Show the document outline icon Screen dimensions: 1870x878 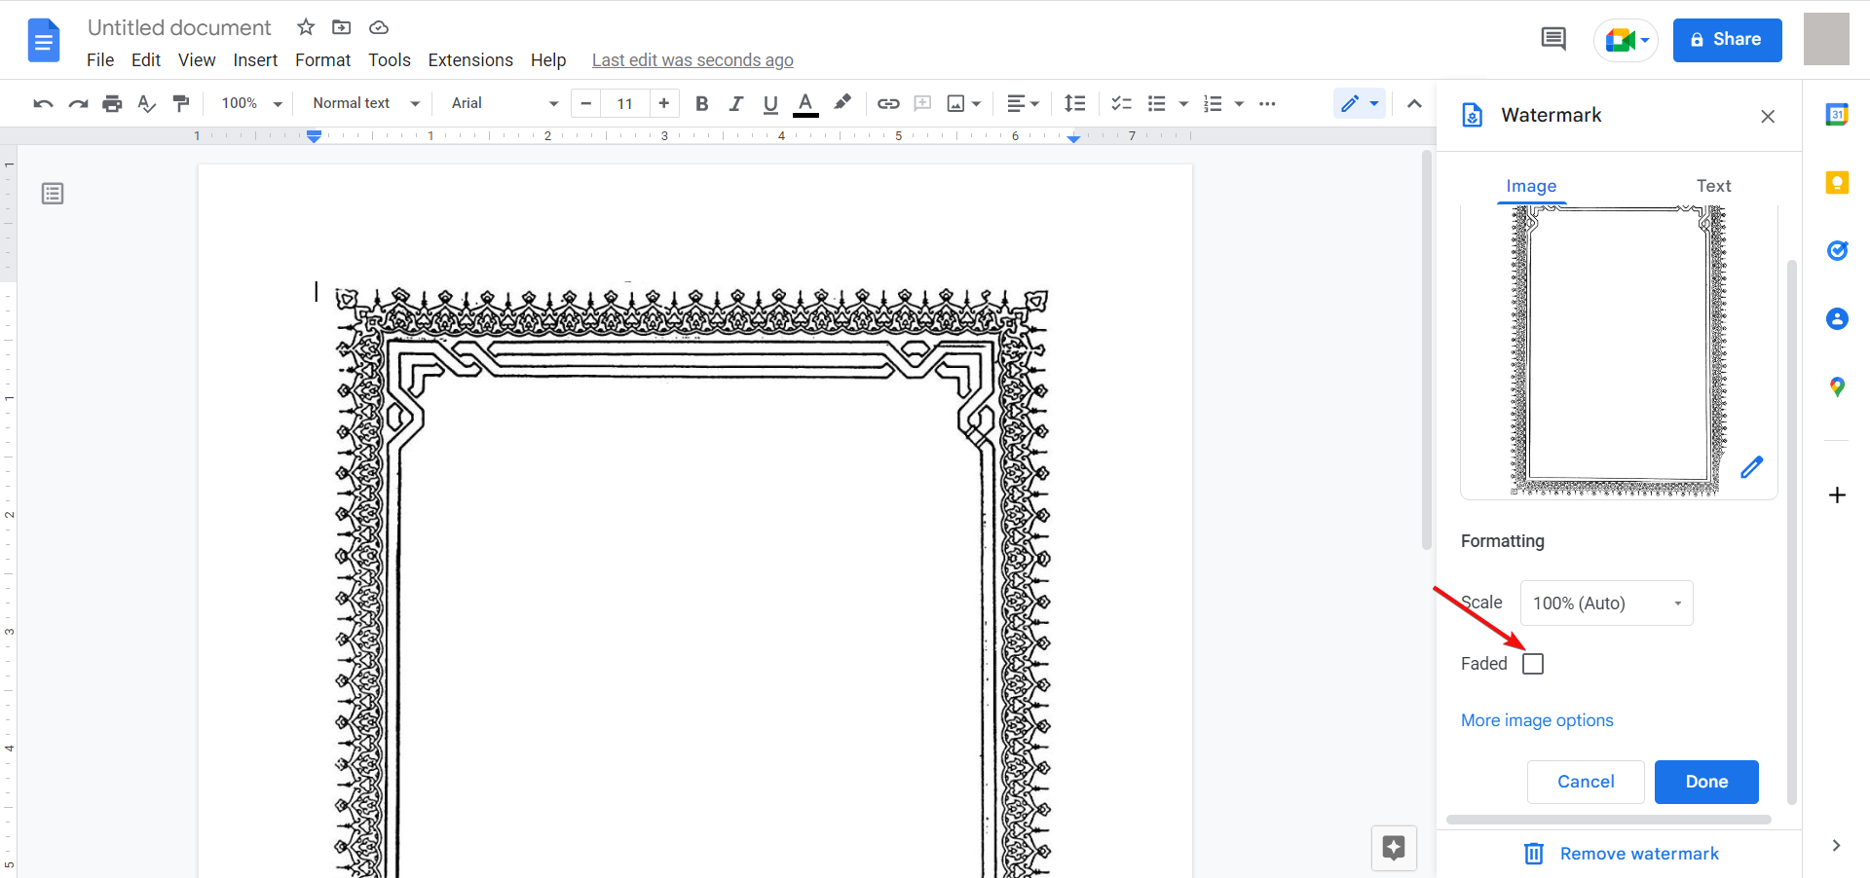pyautogui.click(x=53, y=194)
